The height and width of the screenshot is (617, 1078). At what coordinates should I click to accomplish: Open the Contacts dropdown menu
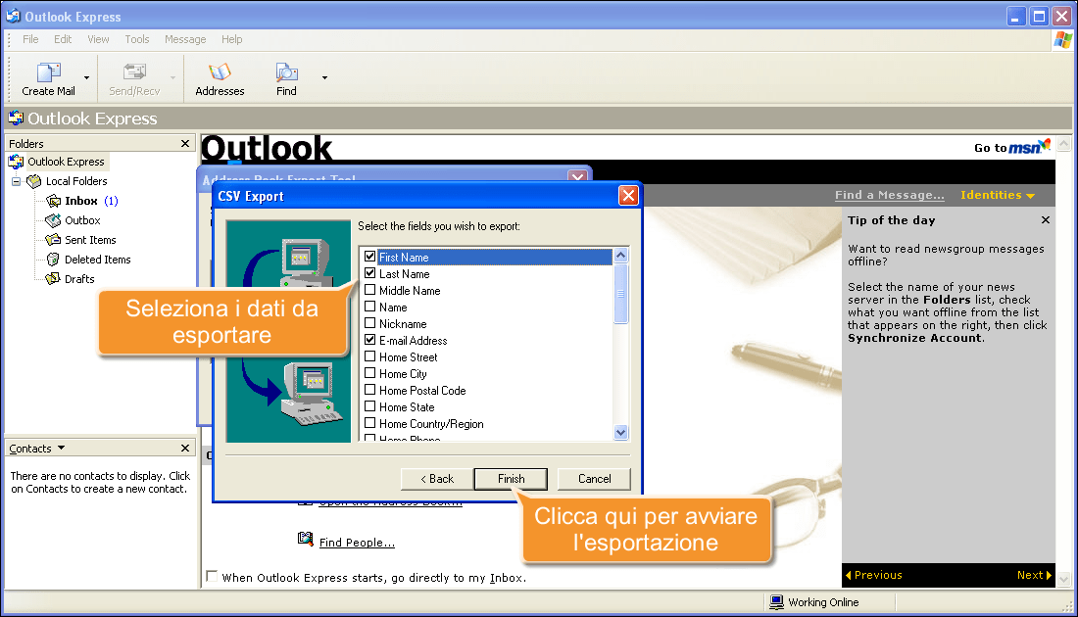point(61,448)
